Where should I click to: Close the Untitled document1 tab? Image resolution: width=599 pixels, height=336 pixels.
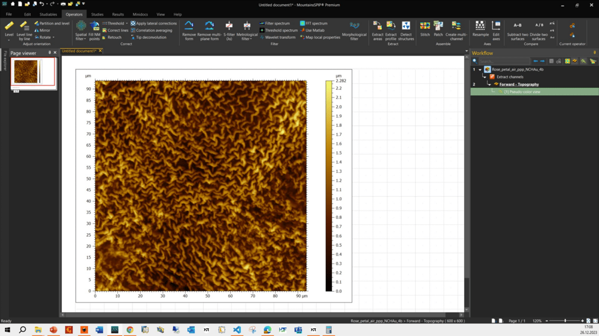pos(101,51)
